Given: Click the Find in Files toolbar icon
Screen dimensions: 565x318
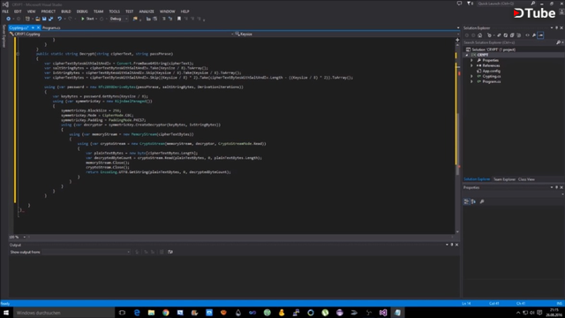Looking at the screenshot, I should (135, 19).
